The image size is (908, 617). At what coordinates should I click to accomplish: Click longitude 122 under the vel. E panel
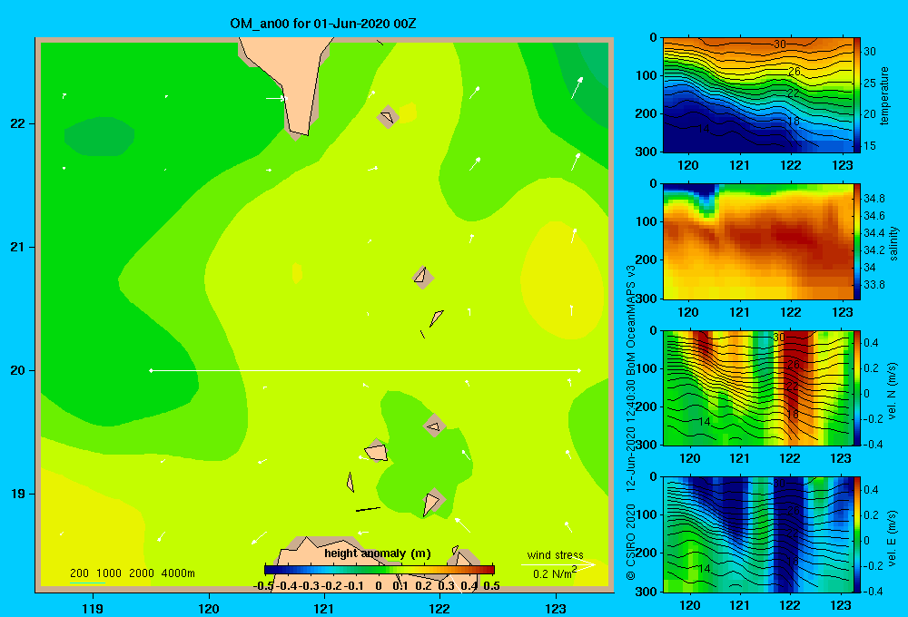[x=791, y=605]
